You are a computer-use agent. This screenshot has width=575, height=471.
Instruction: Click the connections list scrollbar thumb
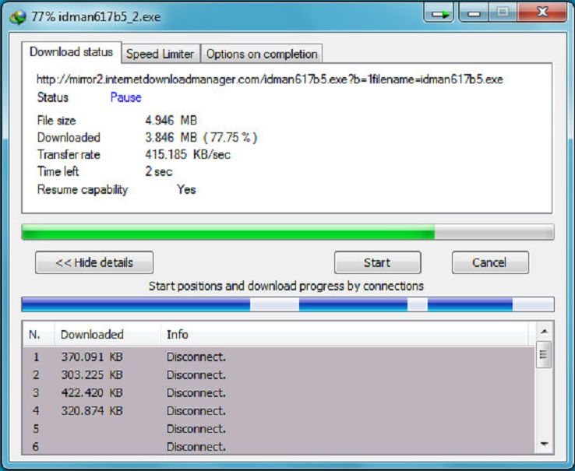click(544, 354)
